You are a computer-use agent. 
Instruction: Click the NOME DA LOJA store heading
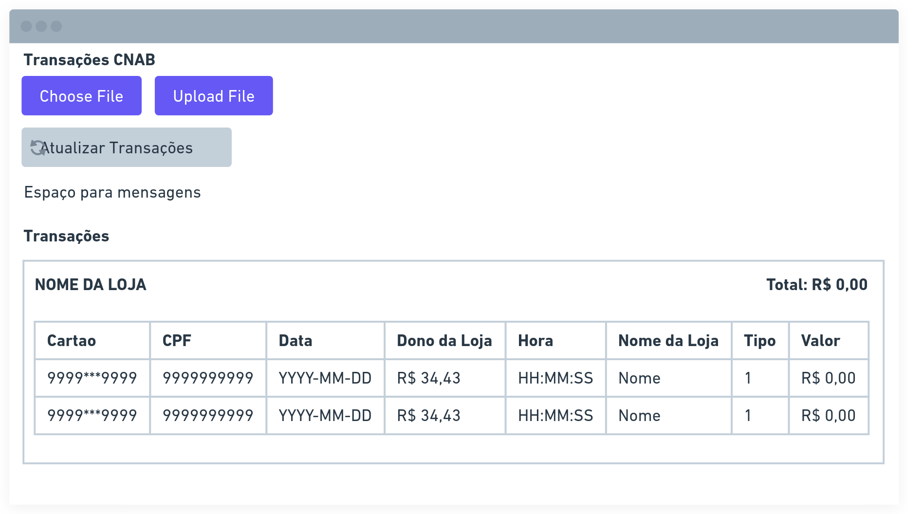91,285
